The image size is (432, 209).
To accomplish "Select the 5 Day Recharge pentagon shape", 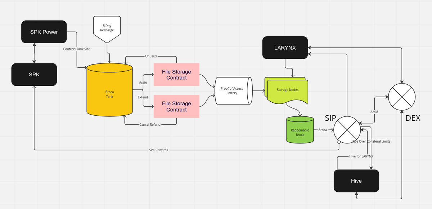I will point(107,27).
